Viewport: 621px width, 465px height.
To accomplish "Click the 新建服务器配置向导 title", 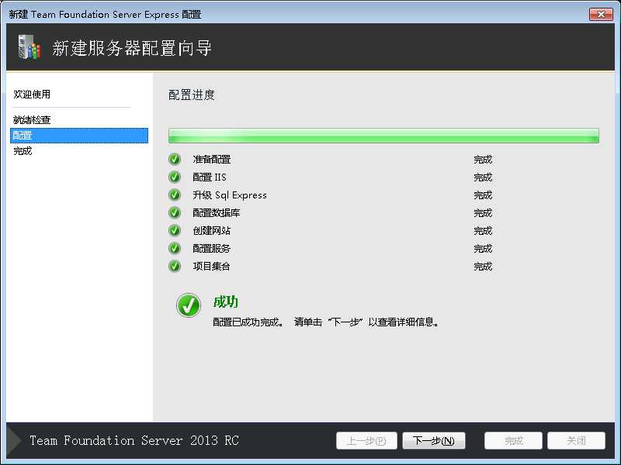I will click(132, 48).
